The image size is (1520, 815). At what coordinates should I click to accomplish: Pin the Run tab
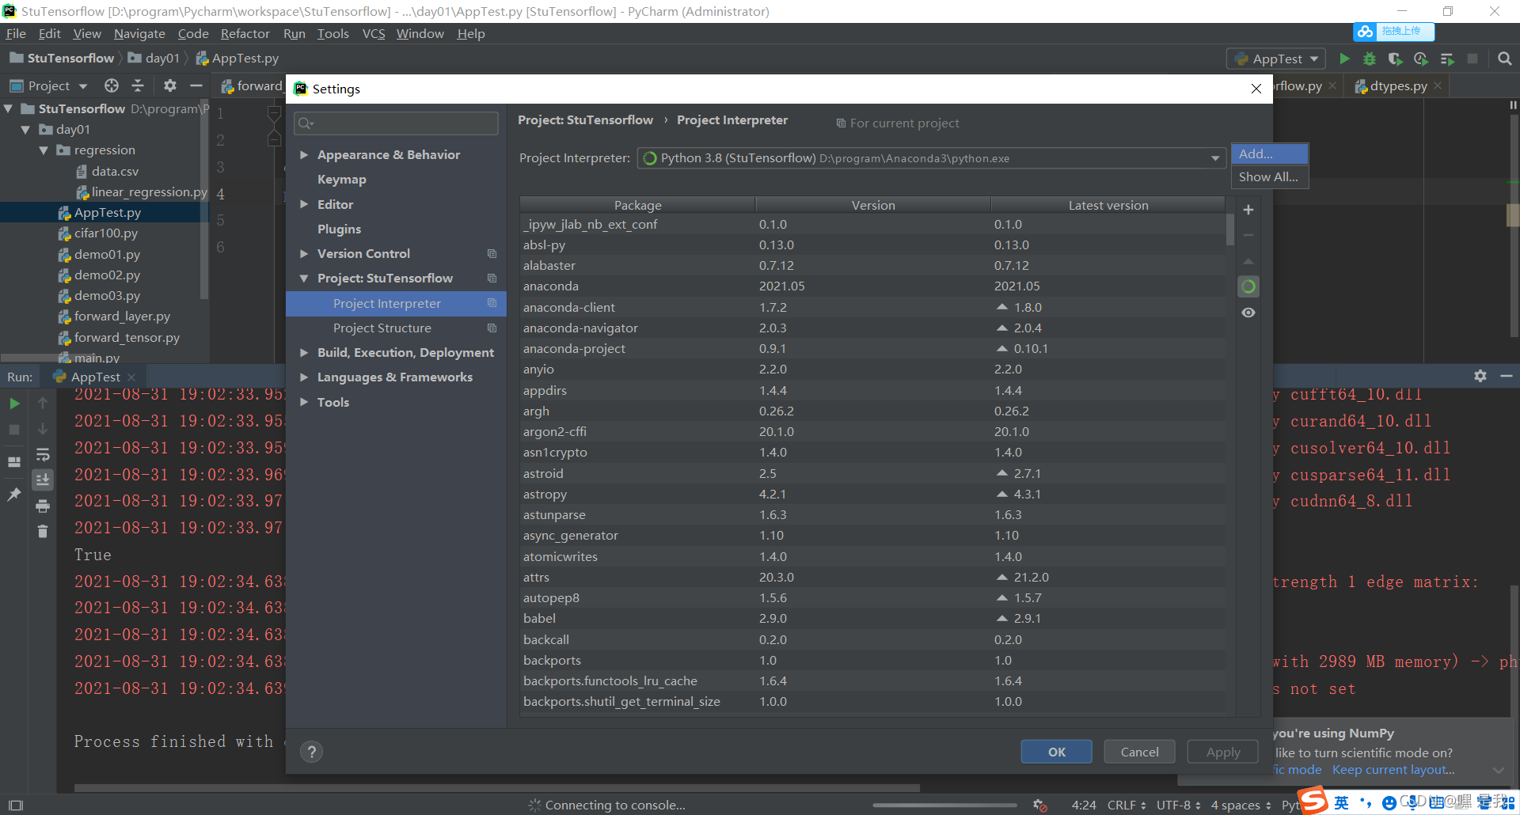pyautogui.click(x=14, y=495)
